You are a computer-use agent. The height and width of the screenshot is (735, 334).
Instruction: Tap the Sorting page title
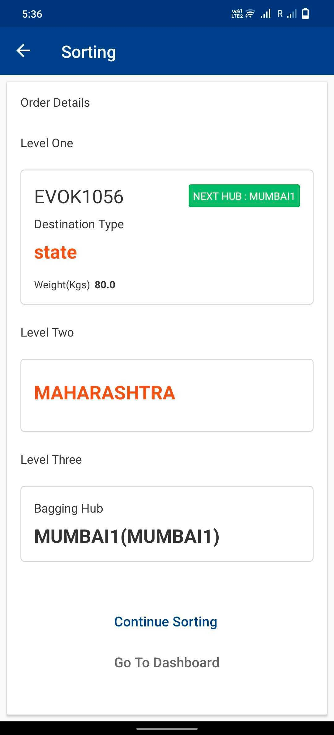click(x=89, y=52)
